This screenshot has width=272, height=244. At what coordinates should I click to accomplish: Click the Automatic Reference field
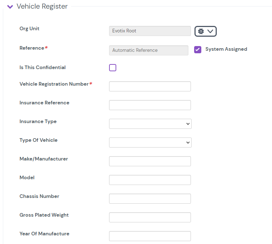pyautogui.click(x=149, y=50)
